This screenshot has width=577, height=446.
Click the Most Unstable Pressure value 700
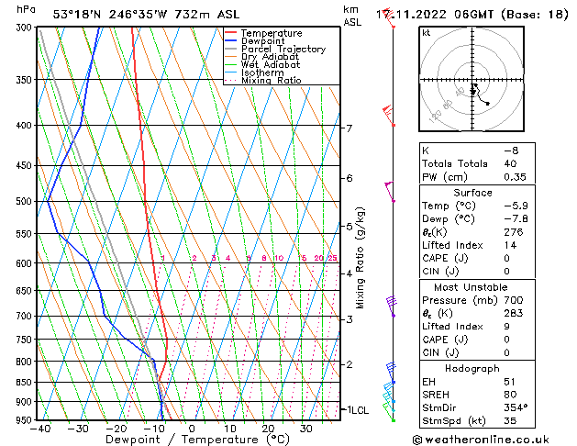click(514, 300)
